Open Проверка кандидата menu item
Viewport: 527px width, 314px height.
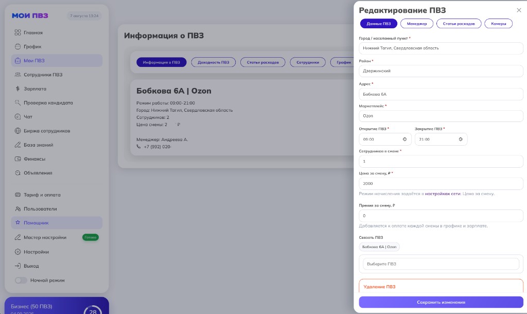coord(57,102)
